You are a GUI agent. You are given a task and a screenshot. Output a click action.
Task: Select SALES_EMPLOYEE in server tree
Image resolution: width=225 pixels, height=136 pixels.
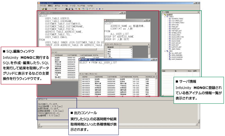178,37
